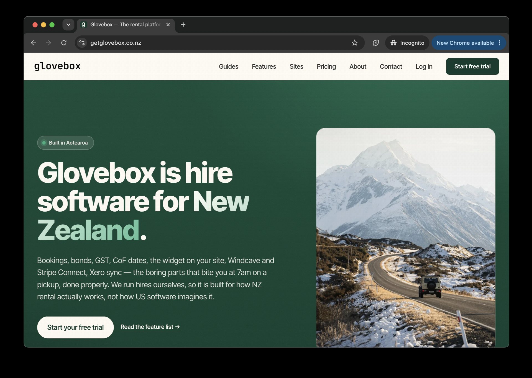The width and height of the screenshot is (532, 378).
Task: Reload the page with the refresh icon
Action: tap(64, 43)
